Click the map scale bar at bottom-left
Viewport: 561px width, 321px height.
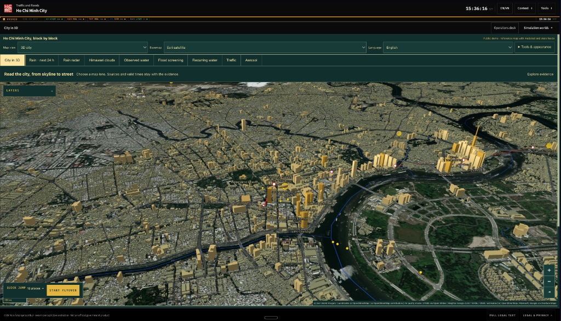[x=14, y=300]
